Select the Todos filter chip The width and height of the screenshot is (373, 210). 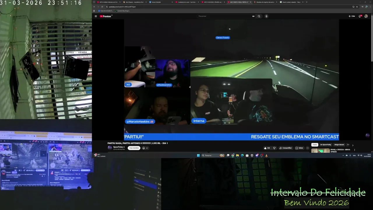click(x=314, y=145)
